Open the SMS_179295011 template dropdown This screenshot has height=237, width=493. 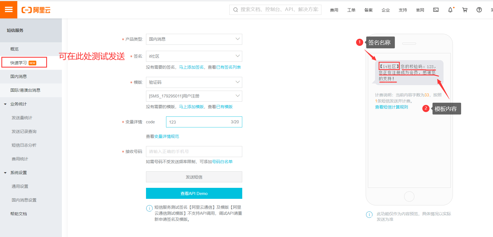[x=194, y=96]
